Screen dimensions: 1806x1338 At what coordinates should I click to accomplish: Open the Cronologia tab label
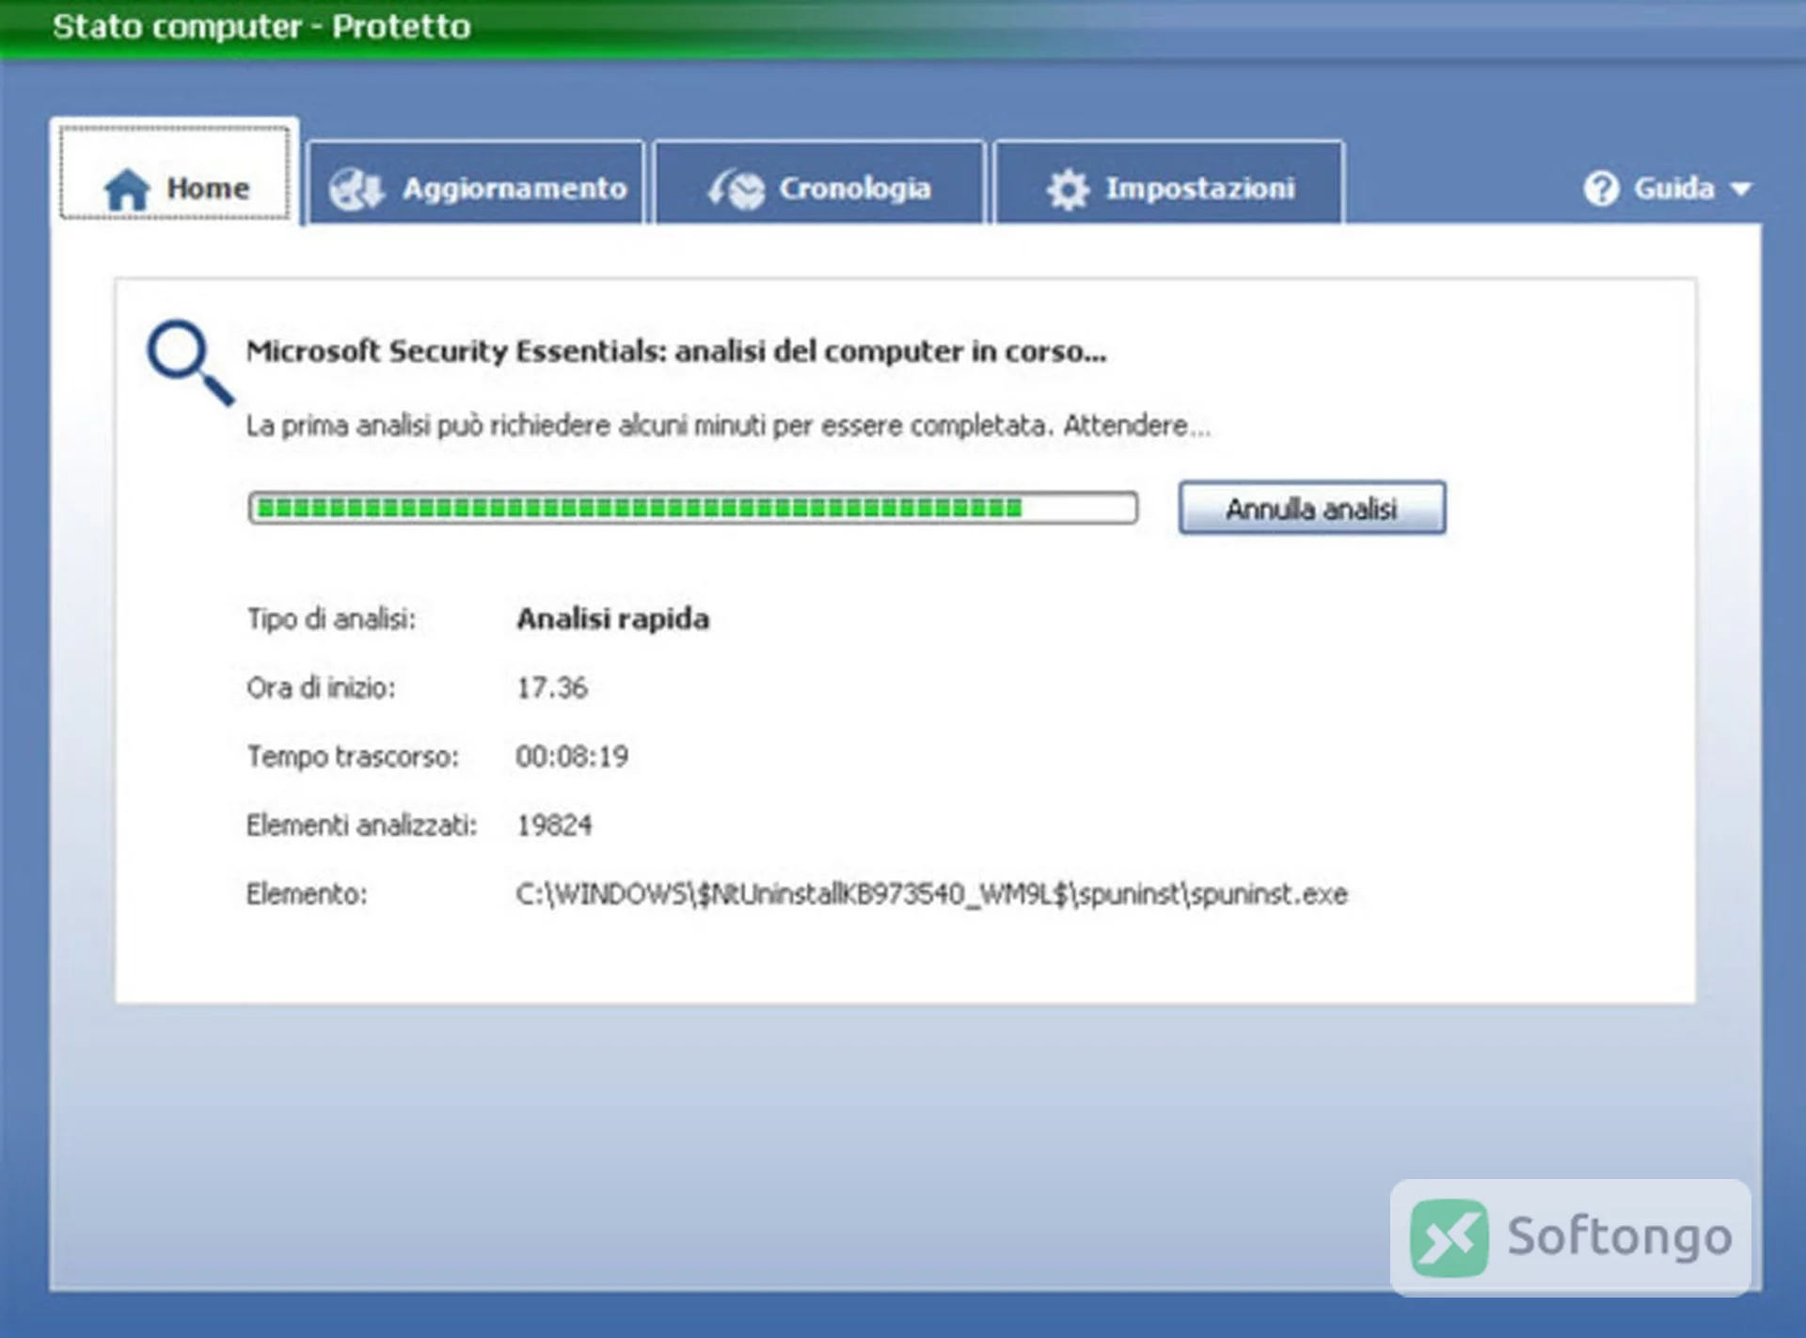click(854, 188)
